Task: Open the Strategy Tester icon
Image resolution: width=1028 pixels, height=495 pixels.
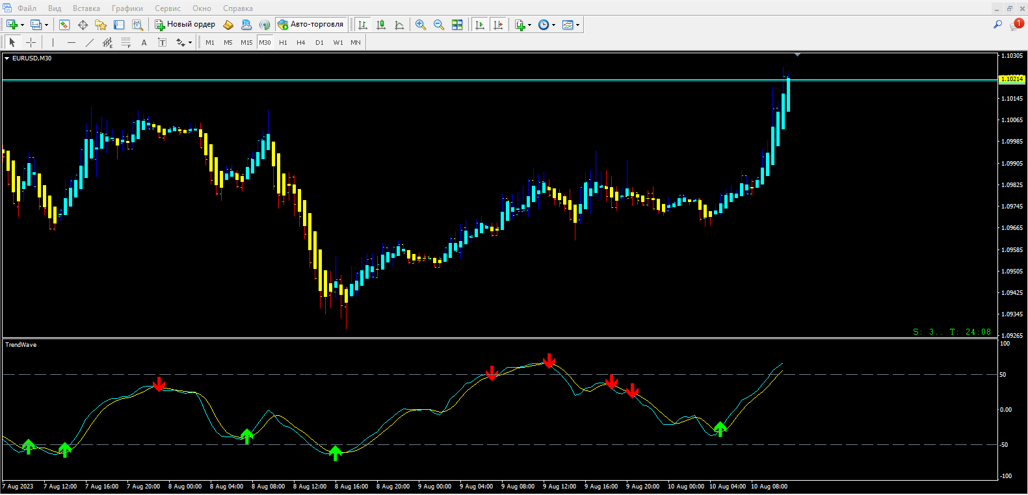Action: pos(137,25)
